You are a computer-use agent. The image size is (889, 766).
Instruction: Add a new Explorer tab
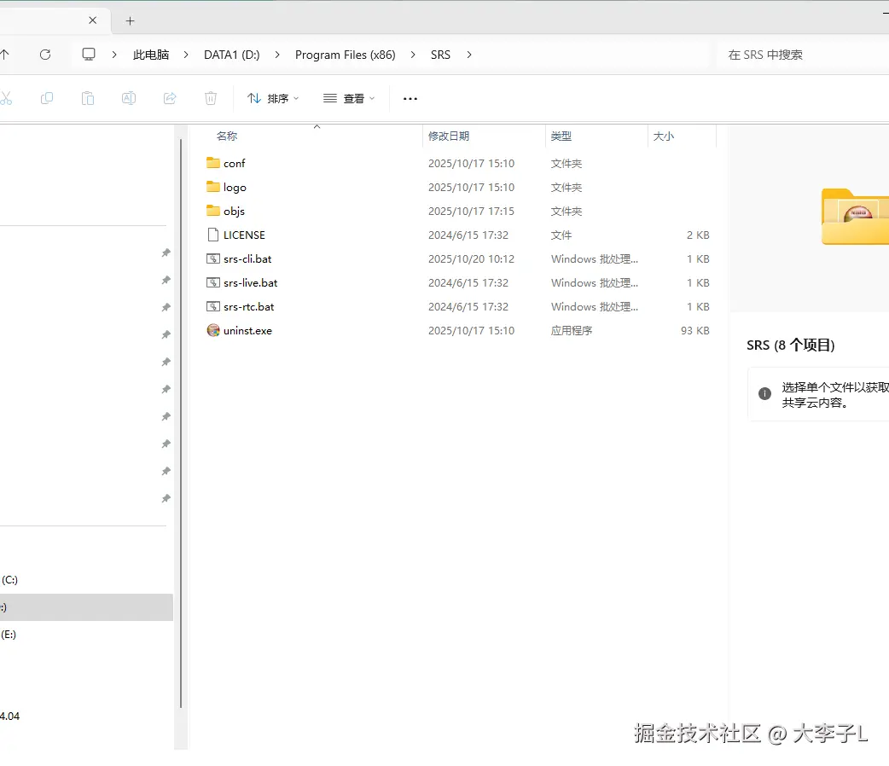(130, 21)
